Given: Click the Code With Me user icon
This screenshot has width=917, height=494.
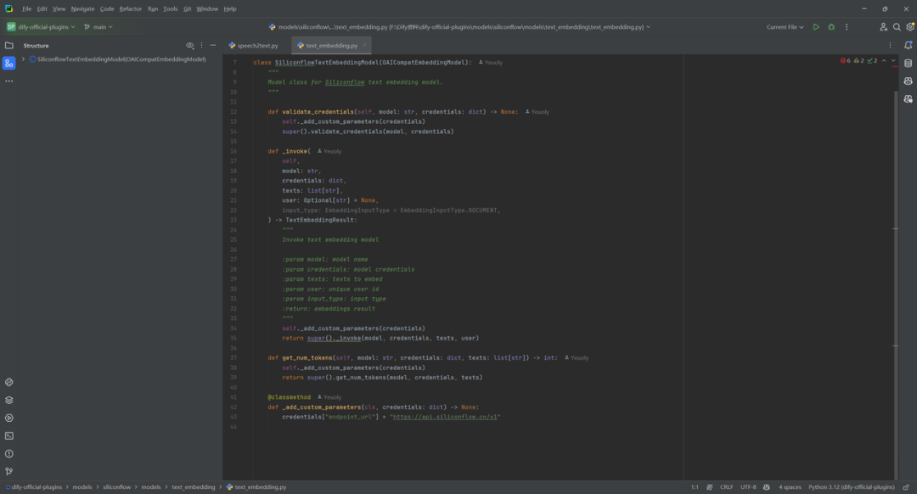Looking at the screenshot, I should pyautogui.click(x=883, y=27).
